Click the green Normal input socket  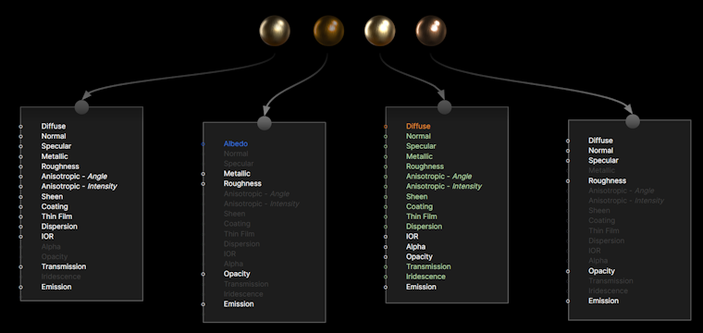pyautogui.click(x=386, y=136)
